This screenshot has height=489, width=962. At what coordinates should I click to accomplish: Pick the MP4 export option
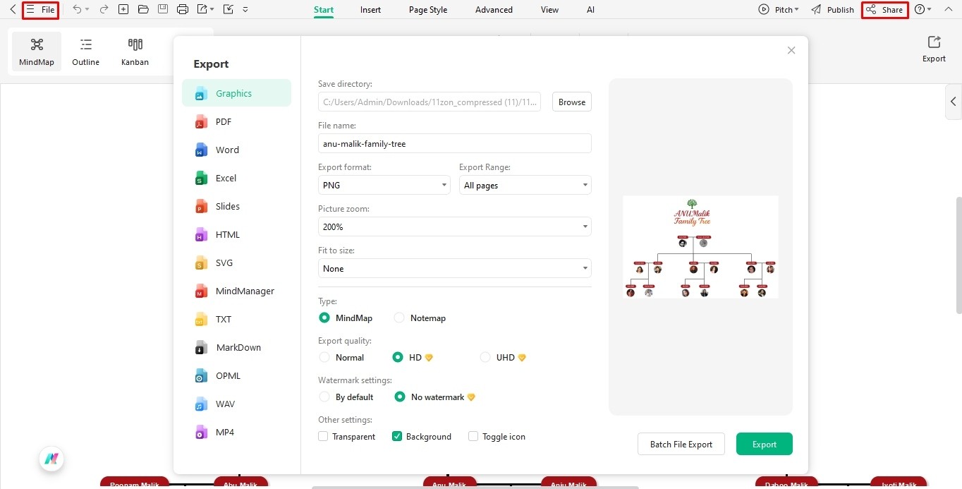(x=224, y=432)
